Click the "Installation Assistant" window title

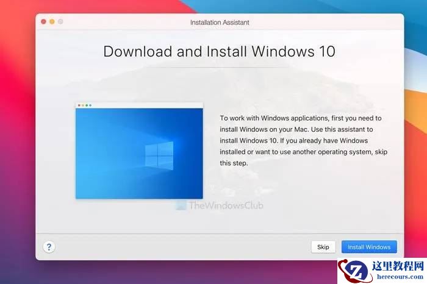(220, 23)
